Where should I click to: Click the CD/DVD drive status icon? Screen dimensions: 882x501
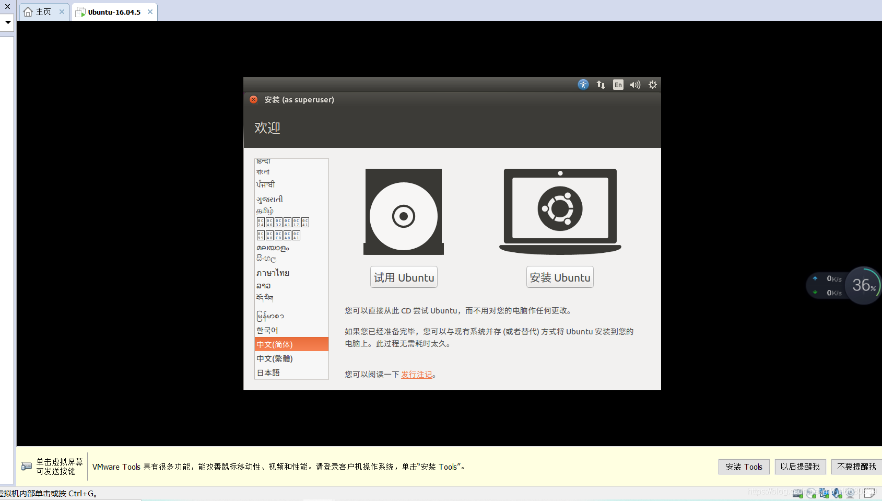pos(810,493)
